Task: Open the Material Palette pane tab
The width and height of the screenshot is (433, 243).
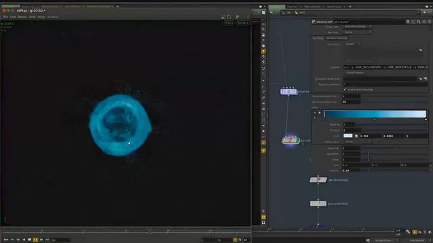Action: click(313, 7)
